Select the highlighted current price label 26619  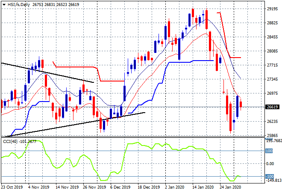click(x=272, y=107)
